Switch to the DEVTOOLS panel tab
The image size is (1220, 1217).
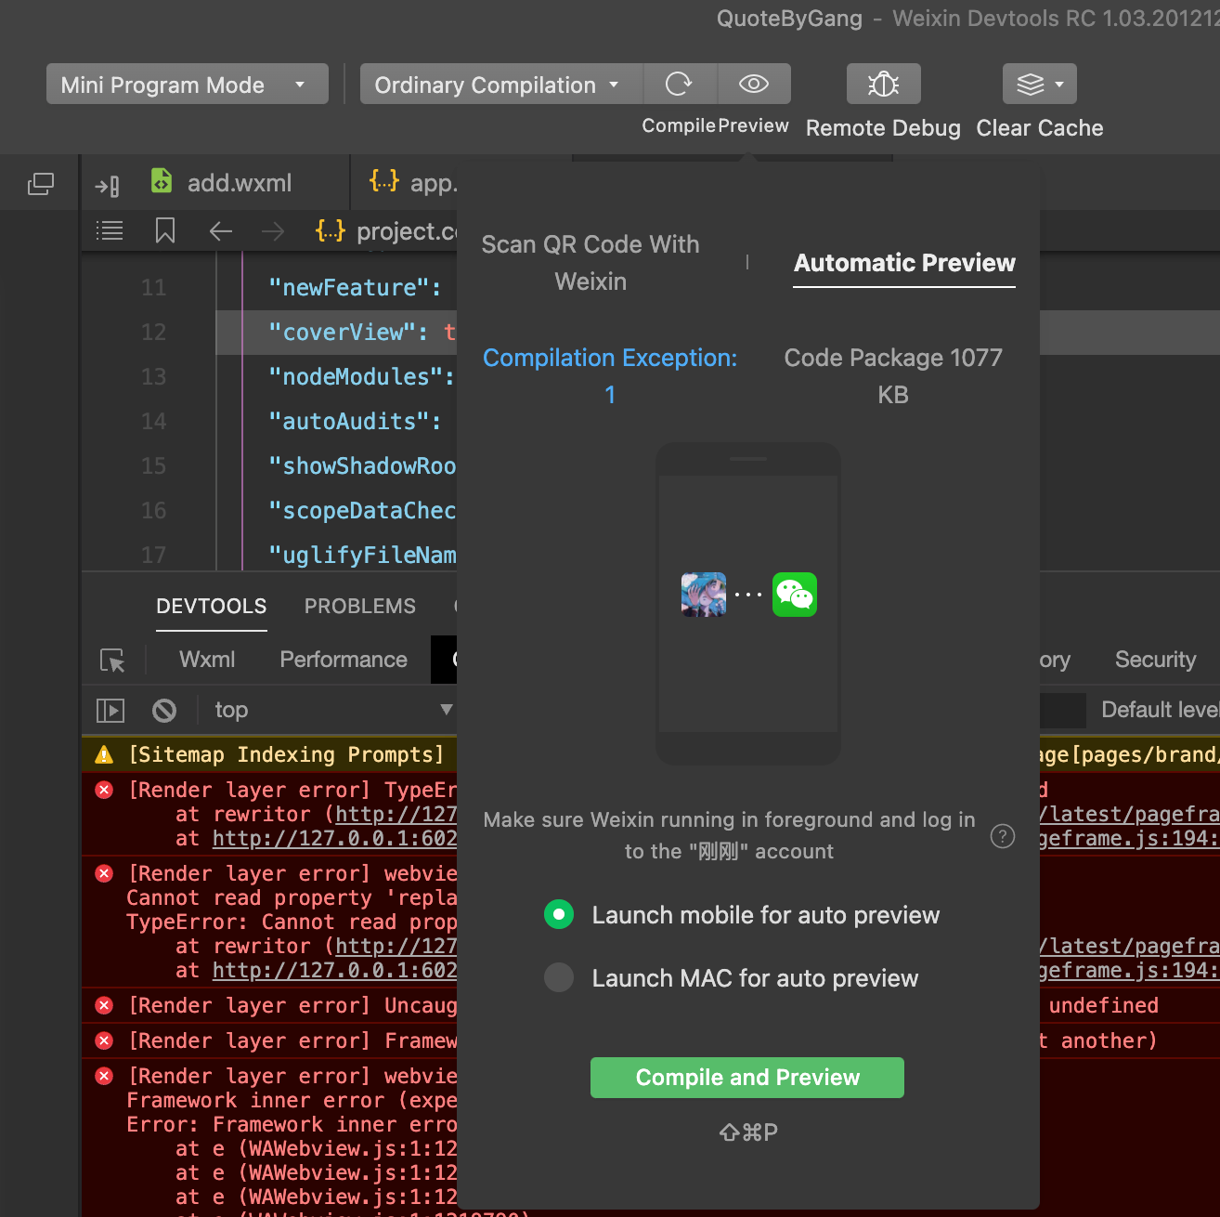coord(212,607)
